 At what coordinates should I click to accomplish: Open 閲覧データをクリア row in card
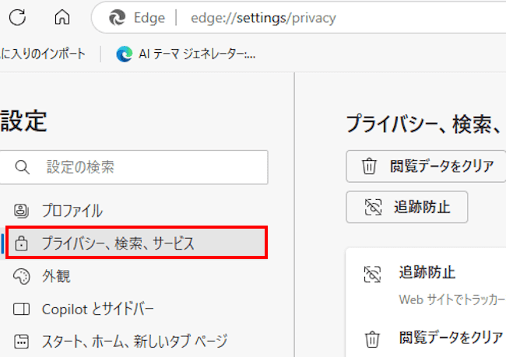coord(426,338)
